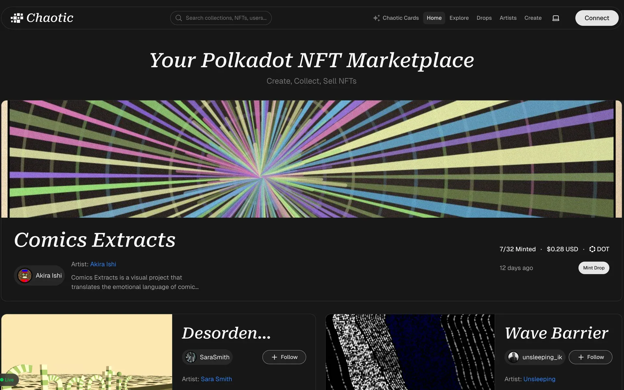Screen dimensions: 624x390
Task: Click the Desorden... drop title
Action: (x=226, y=333)
